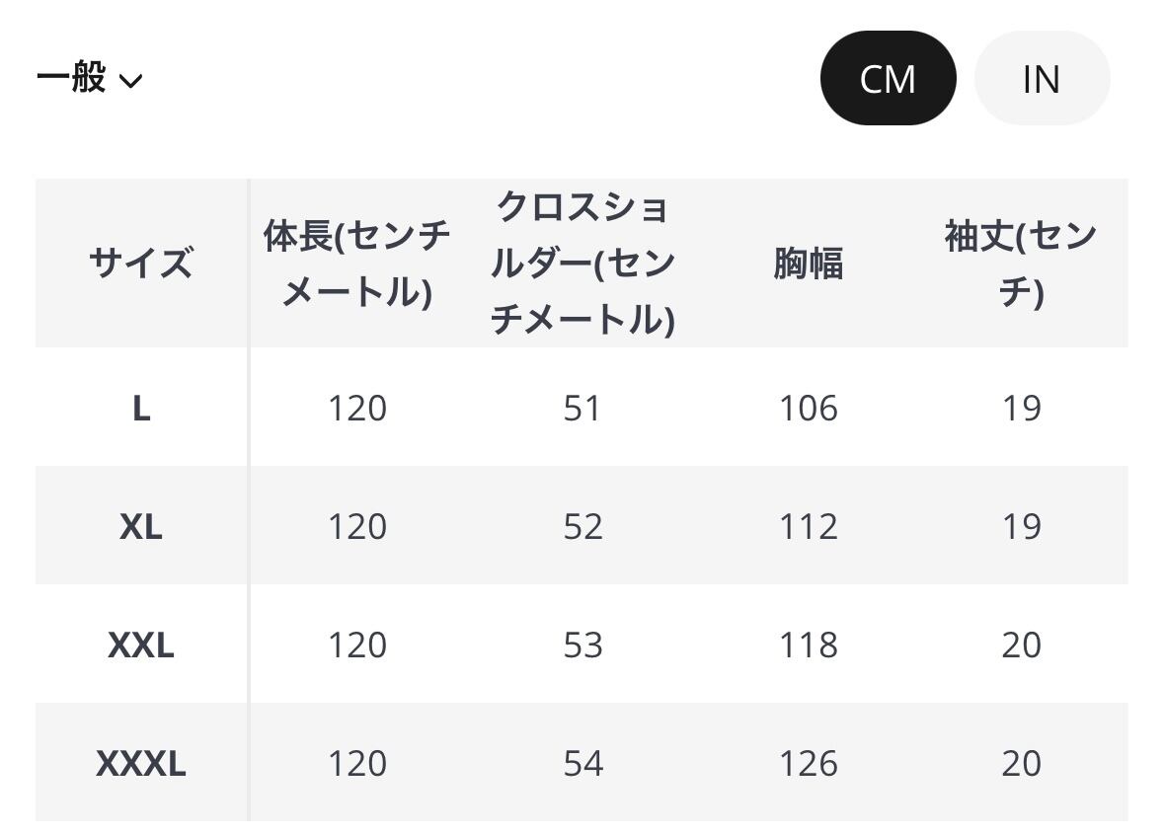Image resolution: width=1164 pixels, height=835 pixels.
Task: Click the サイズ column header
Action: pos(141,264)
